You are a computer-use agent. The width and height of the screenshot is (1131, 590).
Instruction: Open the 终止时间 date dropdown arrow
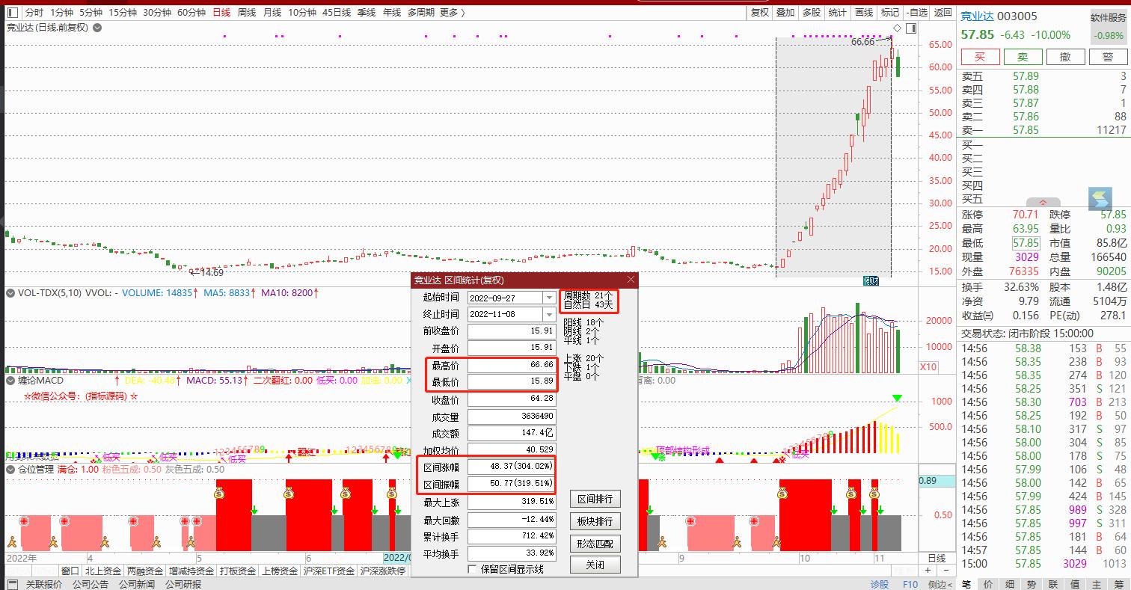coord(550,314)
